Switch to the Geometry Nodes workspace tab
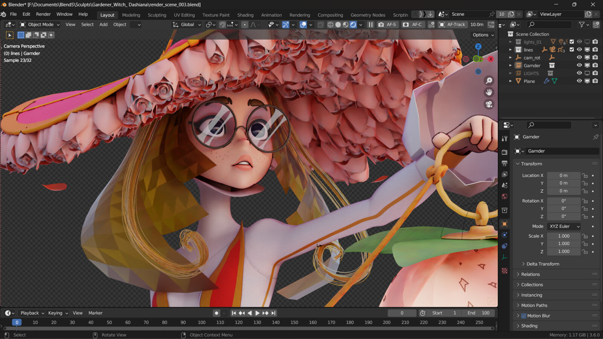Screen dimensions: 603x339 click(368, 15)
